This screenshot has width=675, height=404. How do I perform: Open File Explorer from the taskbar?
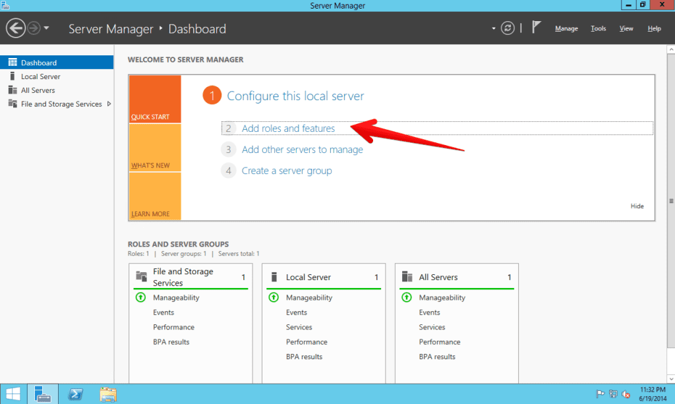107,394
